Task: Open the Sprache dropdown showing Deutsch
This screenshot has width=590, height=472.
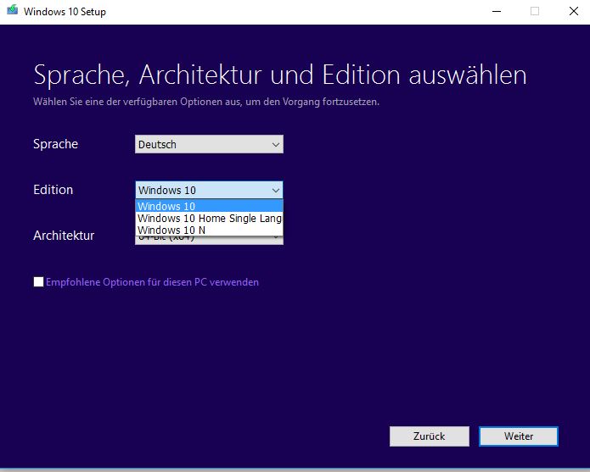Action: pyautogui.click(x=209, y=144)
